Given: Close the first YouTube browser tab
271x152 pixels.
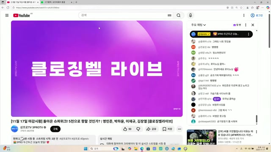Looking at the screenshot, I should (x=38, y=2).
